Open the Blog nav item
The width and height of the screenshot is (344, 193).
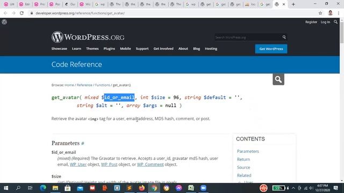tap(197, 49)
